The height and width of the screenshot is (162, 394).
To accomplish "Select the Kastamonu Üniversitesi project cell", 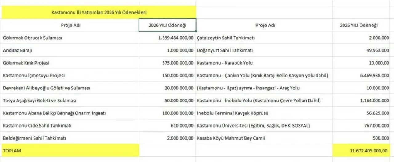I will [253, 126].
